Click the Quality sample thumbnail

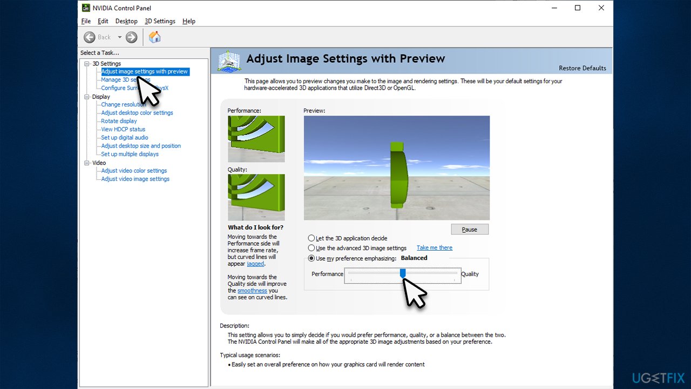(256, 197)
